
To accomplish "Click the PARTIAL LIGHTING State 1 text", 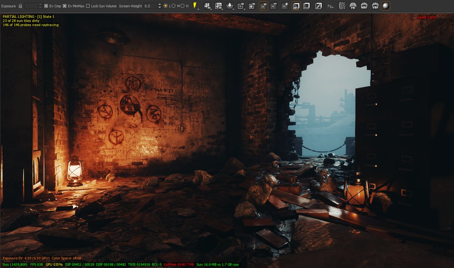I will point(28,17).
